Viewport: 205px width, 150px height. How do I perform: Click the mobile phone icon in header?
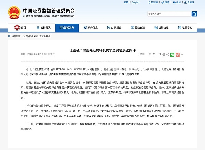tap(149, 2)
